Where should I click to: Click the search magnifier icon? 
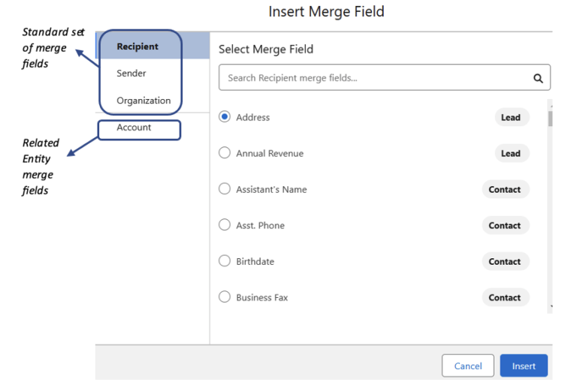(x=538, y=78)
